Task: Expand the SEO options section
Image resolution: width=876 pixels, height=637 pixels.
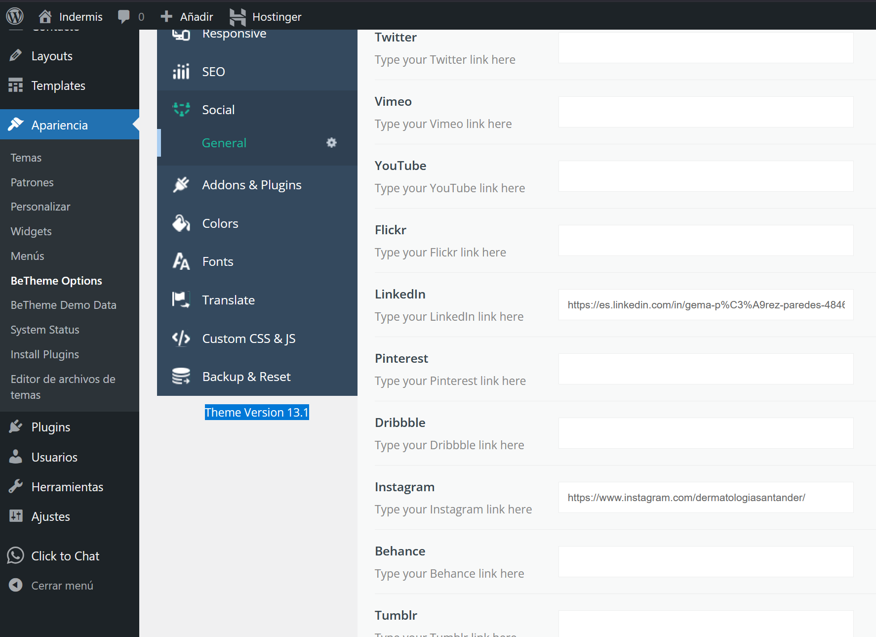Action: (257, 72)
